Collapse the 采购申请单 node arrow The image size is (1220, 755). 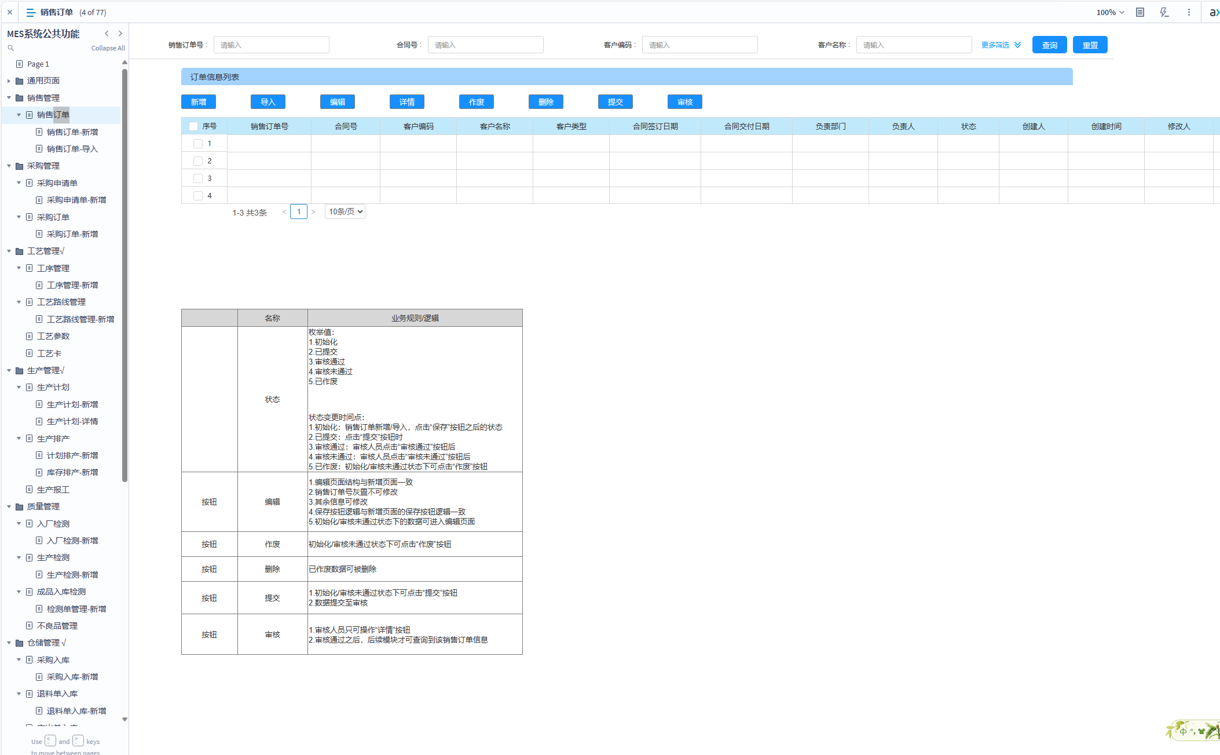pos(19,183)
